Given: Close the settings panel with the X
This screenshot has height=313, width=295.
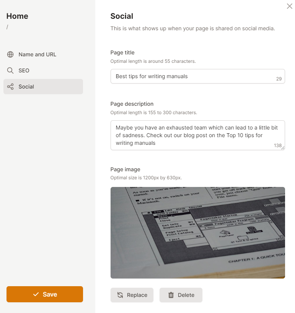Looking at the screenshot, I should point(289,6).
